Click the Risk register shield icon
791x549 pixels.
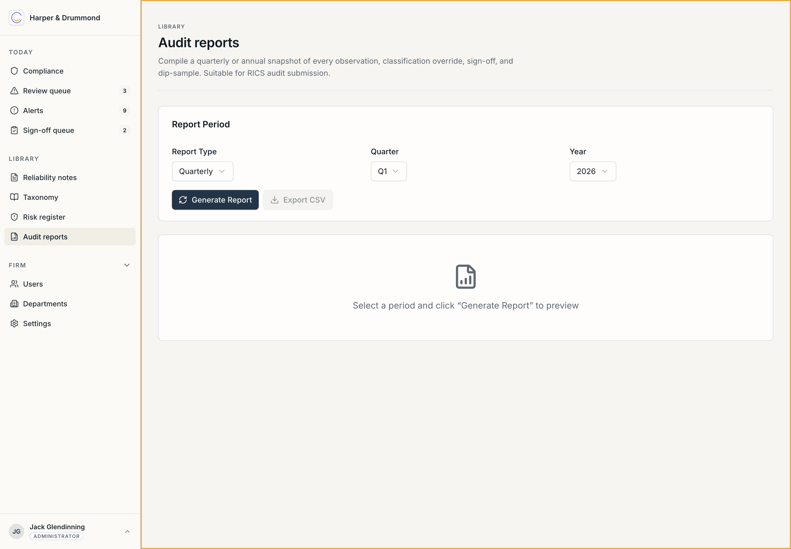point(14,217)
